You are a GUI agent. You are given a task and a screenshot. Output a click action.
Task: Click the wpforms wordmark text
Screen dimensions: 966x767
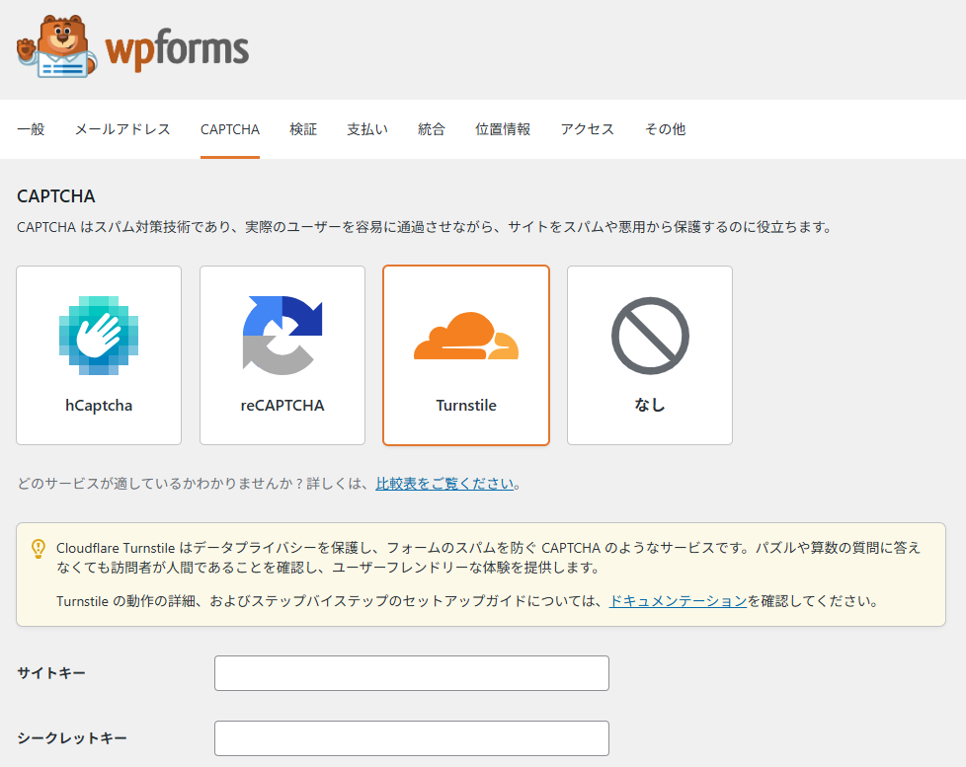click(178, 49)
